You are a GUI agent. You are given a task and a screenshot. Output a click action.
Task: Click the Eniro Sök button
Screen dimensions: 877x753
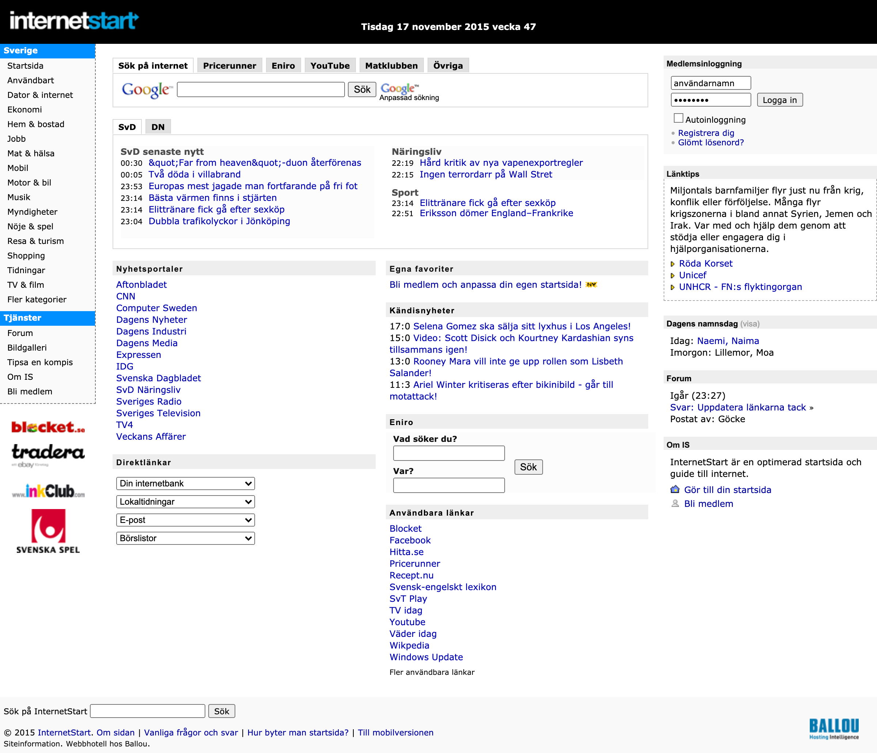(528, 467)
